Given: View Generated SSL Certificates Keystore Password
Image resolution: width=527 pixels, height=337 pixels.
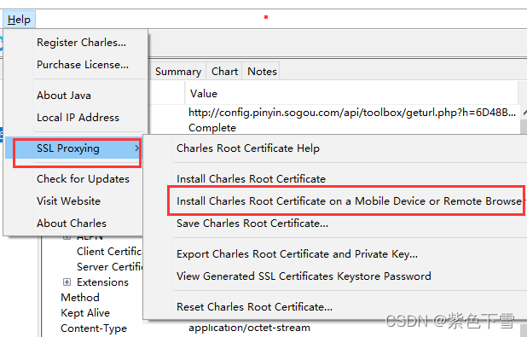Looking at the screenshot, I should [304, 276].
